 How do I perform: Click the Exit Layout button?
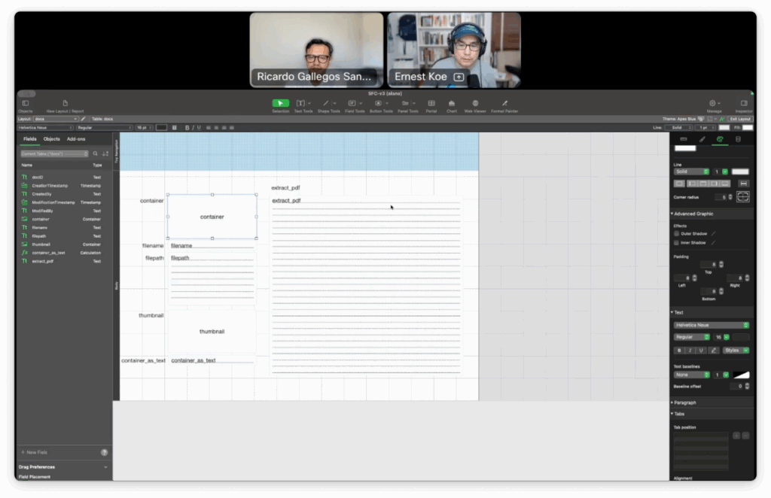739,119
